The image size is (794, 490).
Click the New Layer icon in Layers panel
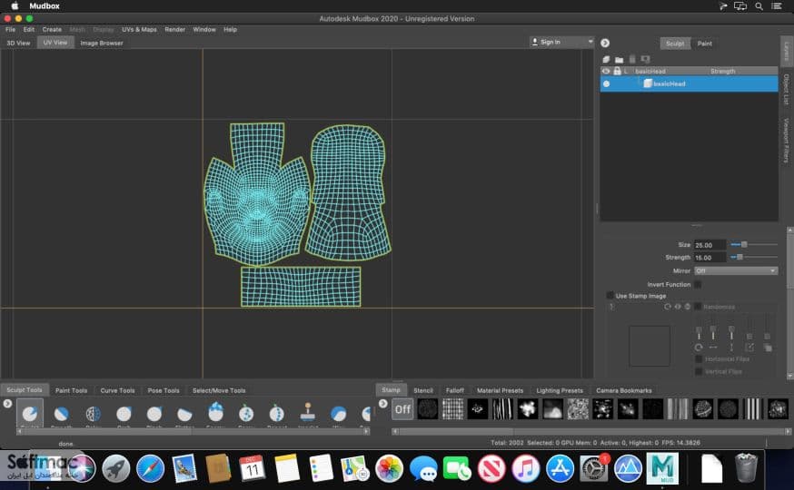tap(606, 59)
